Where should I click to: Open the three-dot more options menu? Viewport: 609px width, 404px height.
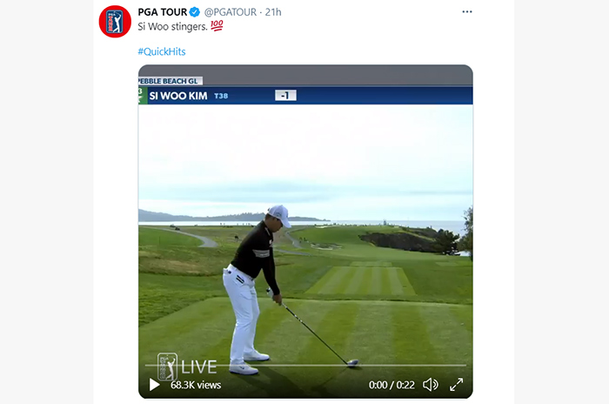point(467,11)
